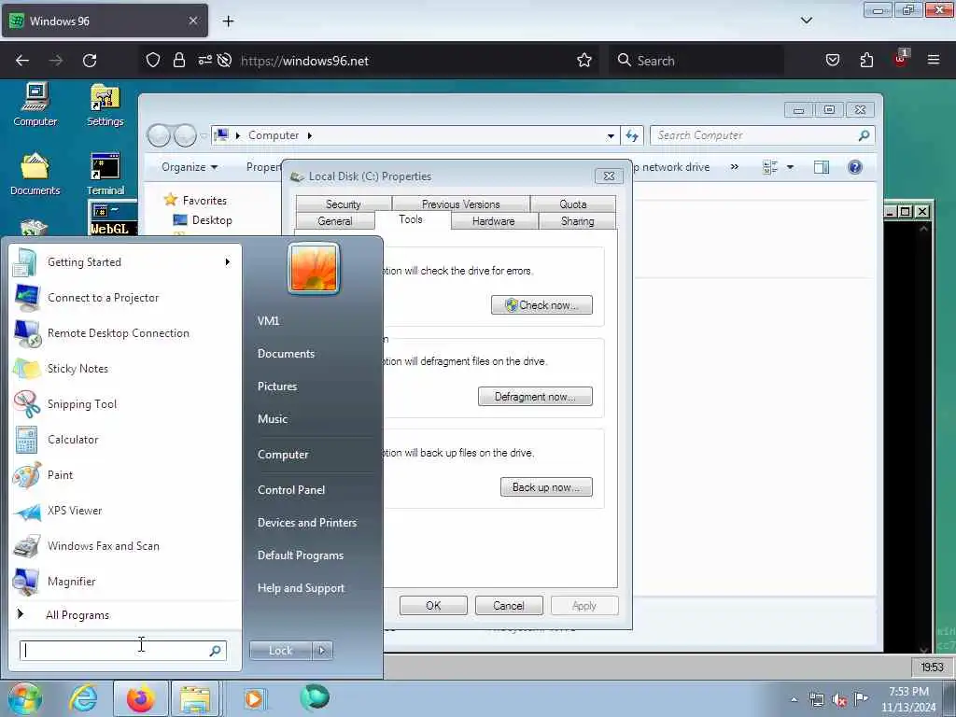Click Action Center flag tray icon
Image resolution: width=956 pixels, height=717 pixels.
[861, 698]
